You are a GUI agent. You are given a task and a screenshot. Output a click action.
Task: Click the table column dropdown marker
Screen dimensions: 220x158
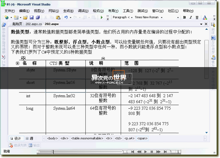103,59
